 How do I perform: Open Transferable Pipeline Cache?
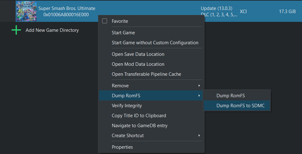pos(146,74)
